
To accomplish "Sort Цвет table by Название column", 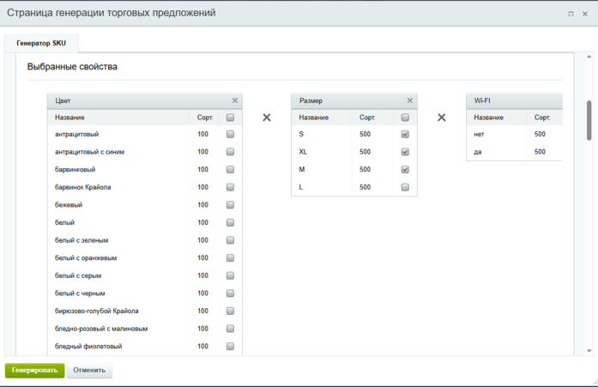I will (x=69, y=118).
